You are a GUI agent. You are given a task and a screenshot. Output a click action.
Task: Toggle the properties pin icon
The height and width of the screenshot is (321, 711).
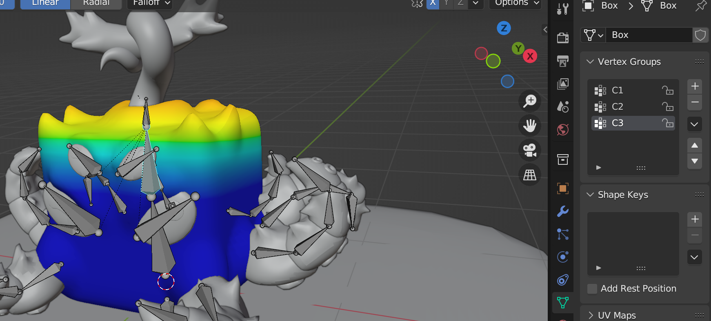point(701,6)
